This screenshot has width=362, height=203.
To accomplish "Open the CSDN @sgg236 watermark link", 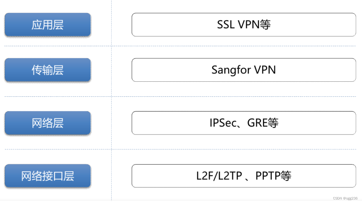I will point(345,198).
